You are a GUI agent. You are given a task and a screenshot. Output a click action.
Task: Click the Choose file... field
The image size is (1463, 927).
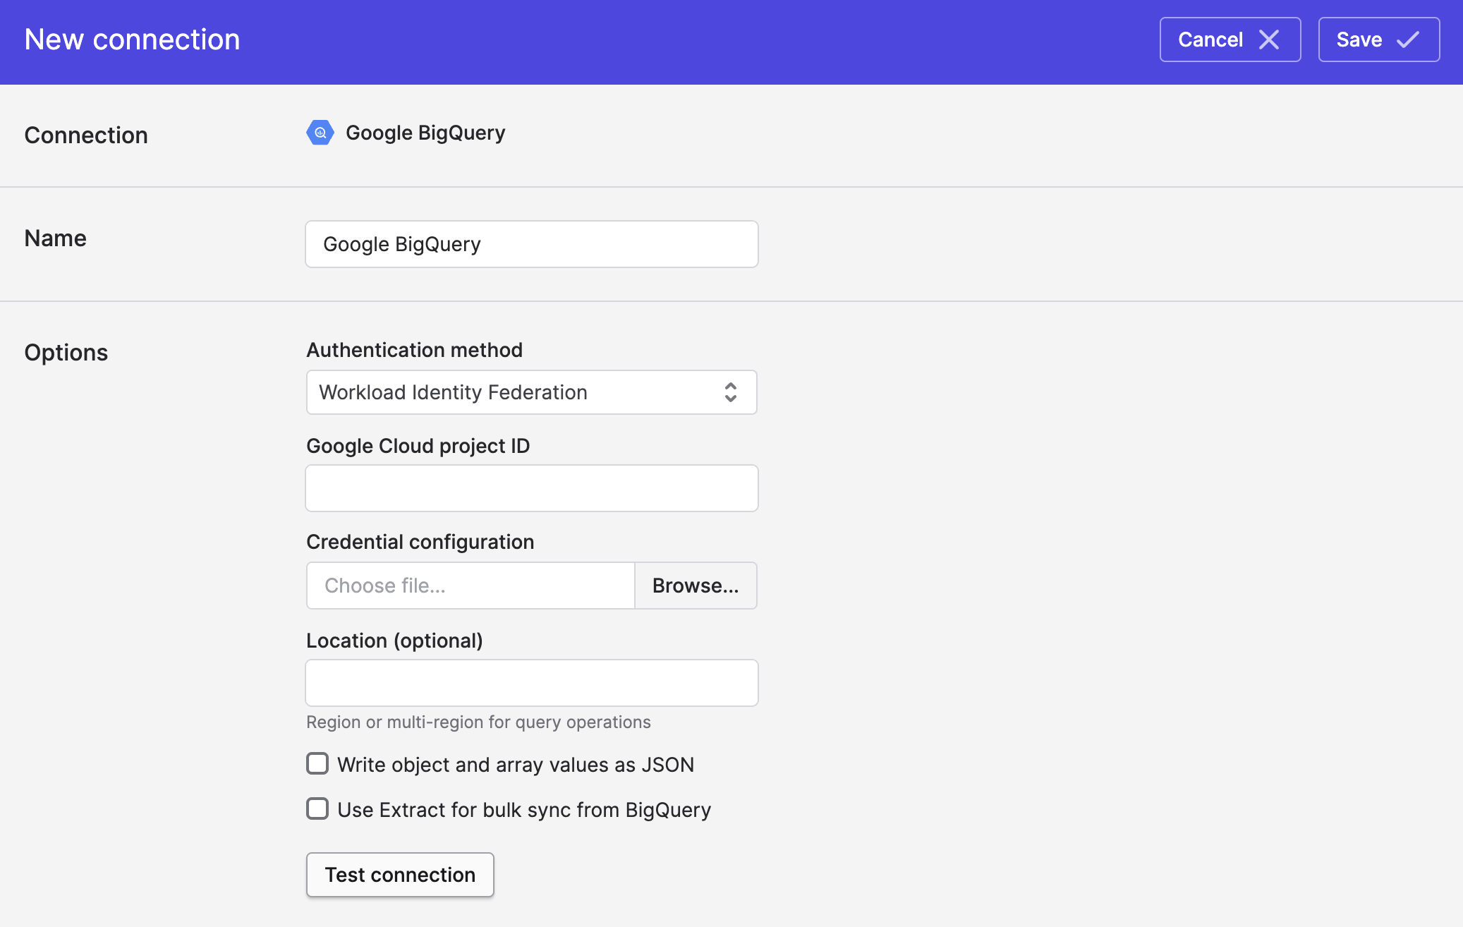470,586
